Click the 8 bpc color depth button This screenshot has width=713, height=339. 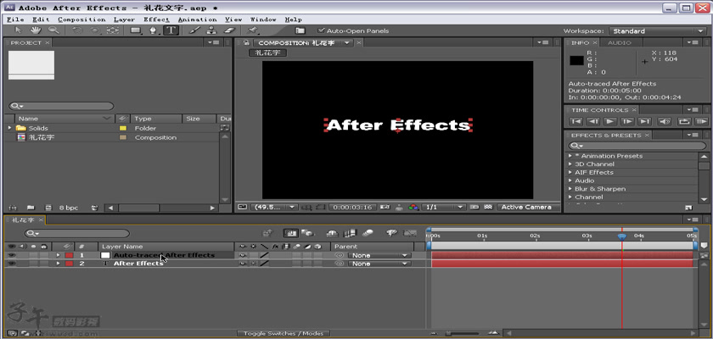(x=69, y=208)
